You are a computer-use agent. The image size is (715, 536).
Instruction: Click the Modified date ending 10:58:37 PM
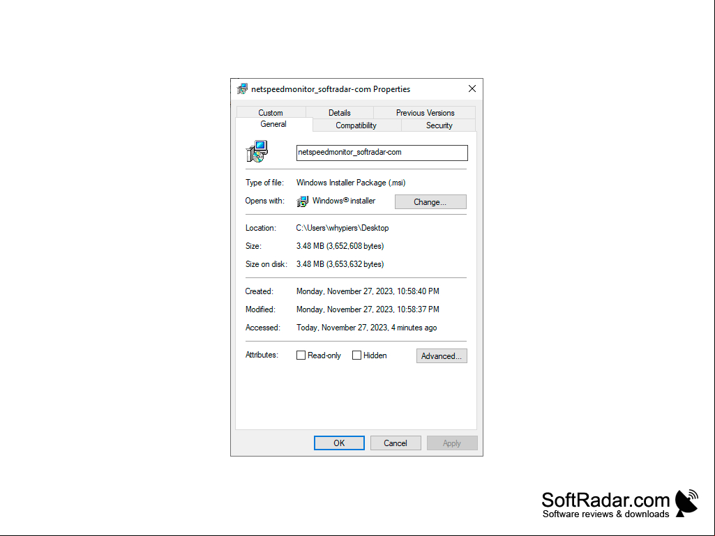coord(368,309)
